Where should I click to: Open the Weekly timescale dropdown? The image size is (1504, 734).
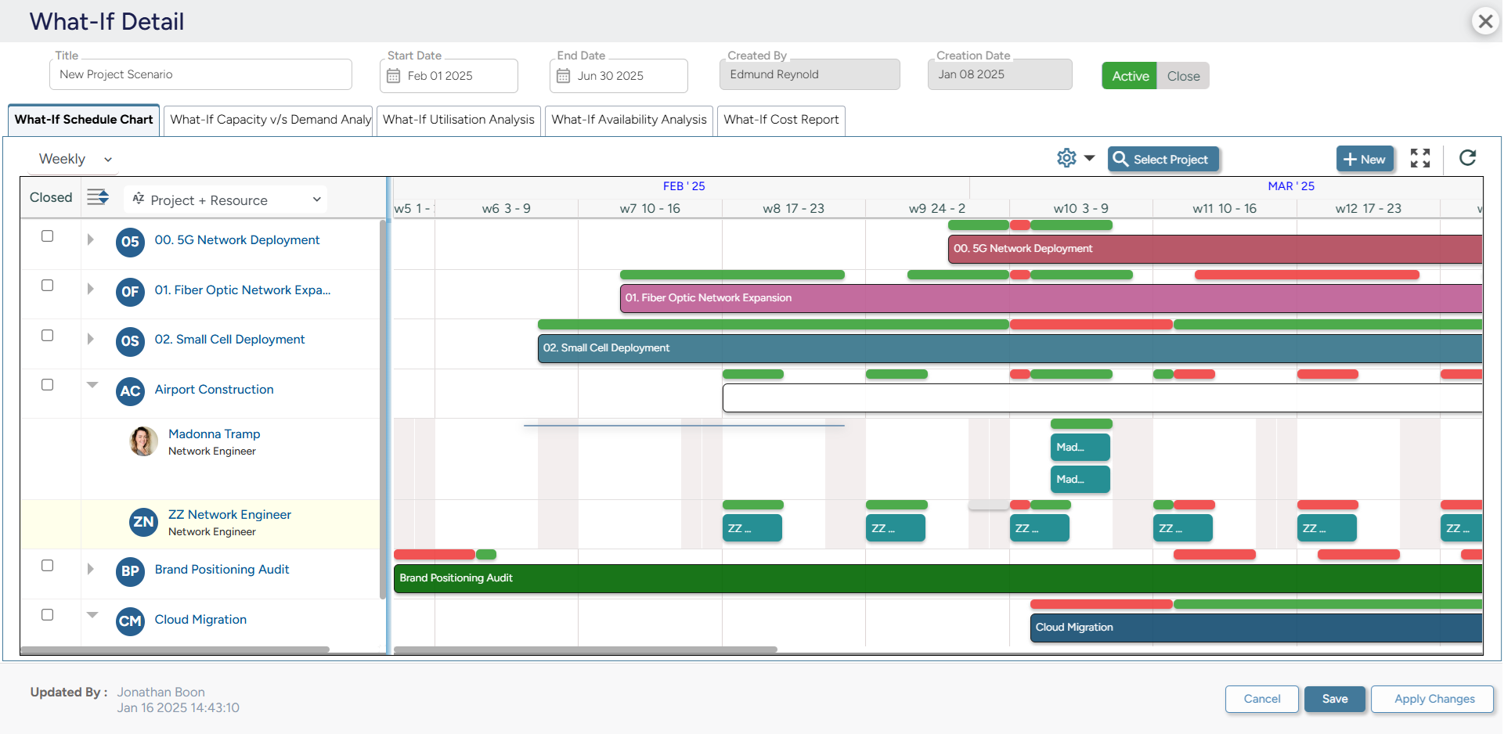coord(72,158)
